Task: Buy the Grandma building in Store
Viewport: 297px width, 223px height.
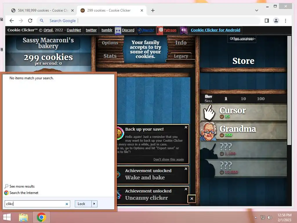Action: (x=243, y=131)
